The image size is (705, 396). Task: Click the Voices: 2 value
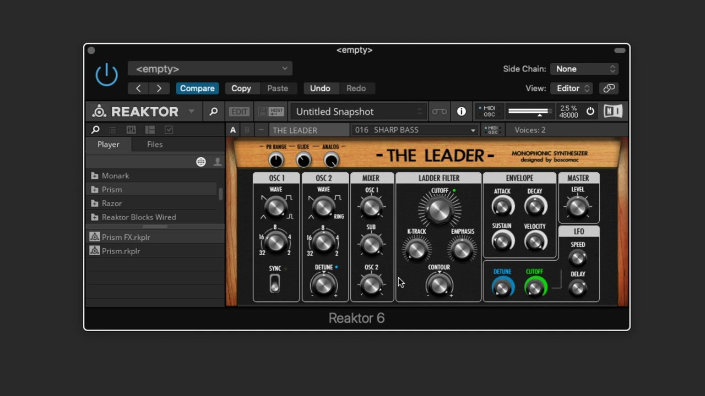pyautogui.click(x=530, y=130)
